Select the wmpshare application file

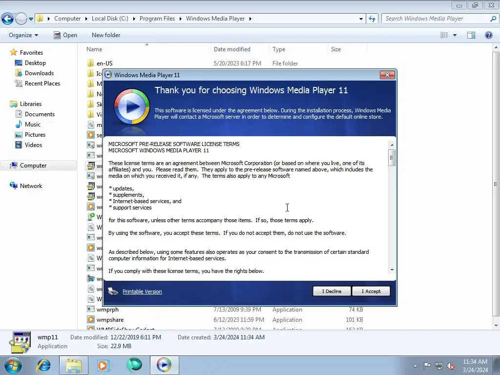tap(110, 319)
